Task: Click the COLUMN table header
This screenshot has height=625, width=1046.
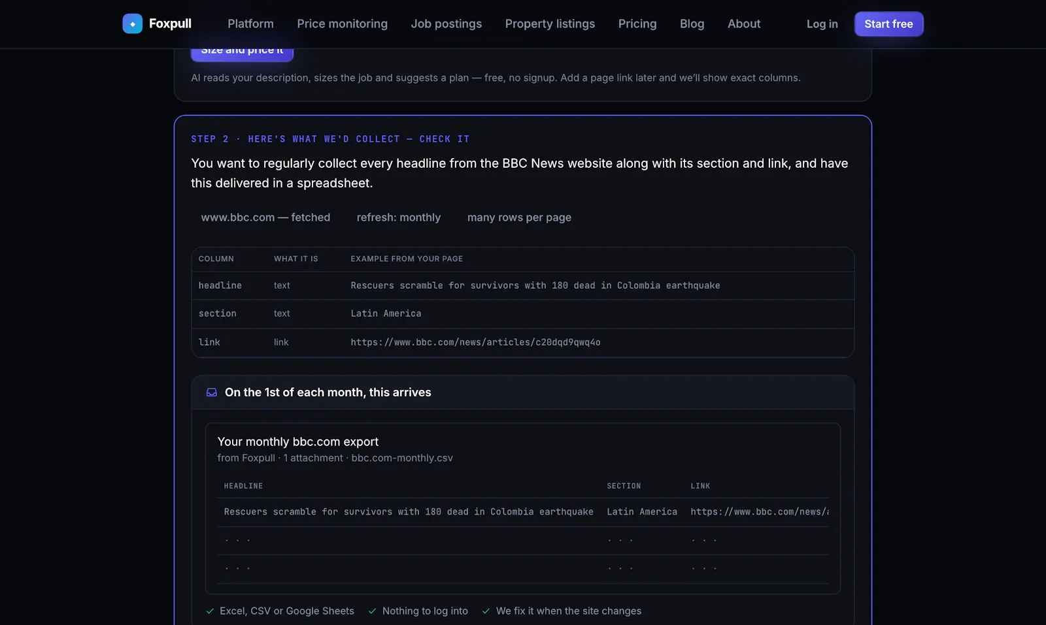Action: click(x=216, y=259)
